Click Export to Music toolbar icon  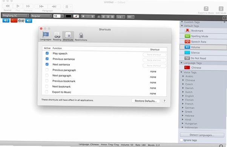[206, 9]
